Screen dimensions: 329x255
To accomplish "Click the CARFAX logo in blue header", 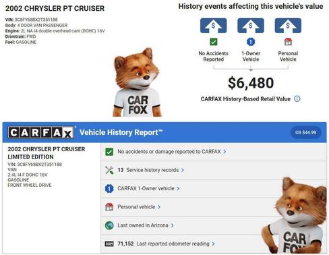I will click(41, 132).
